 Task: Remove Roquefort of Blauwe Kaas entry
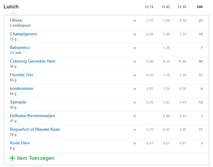(x=135, y=130)
